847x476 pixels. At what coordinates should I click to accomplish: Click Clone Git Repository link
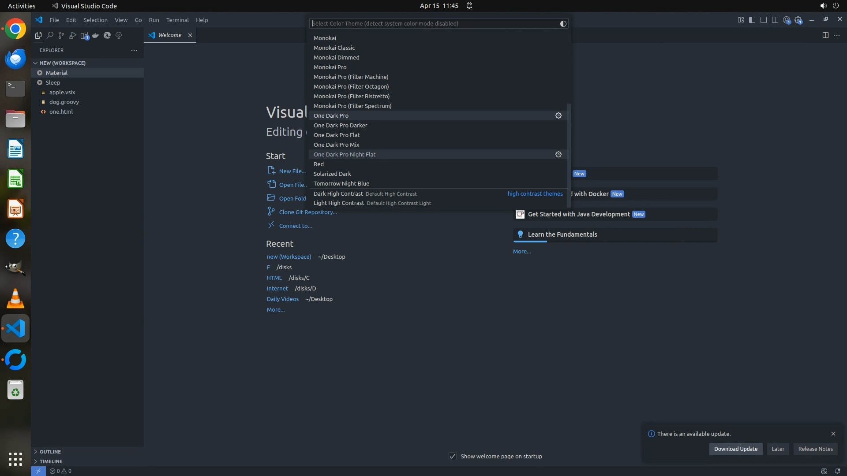308,212
